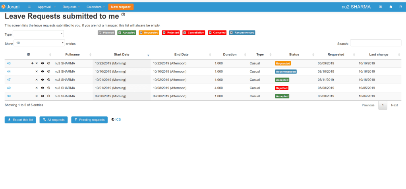The width and height of the screenshot is (406, 189).
Task: Click the logout icon in the top bar
Action: pos(400,7)
